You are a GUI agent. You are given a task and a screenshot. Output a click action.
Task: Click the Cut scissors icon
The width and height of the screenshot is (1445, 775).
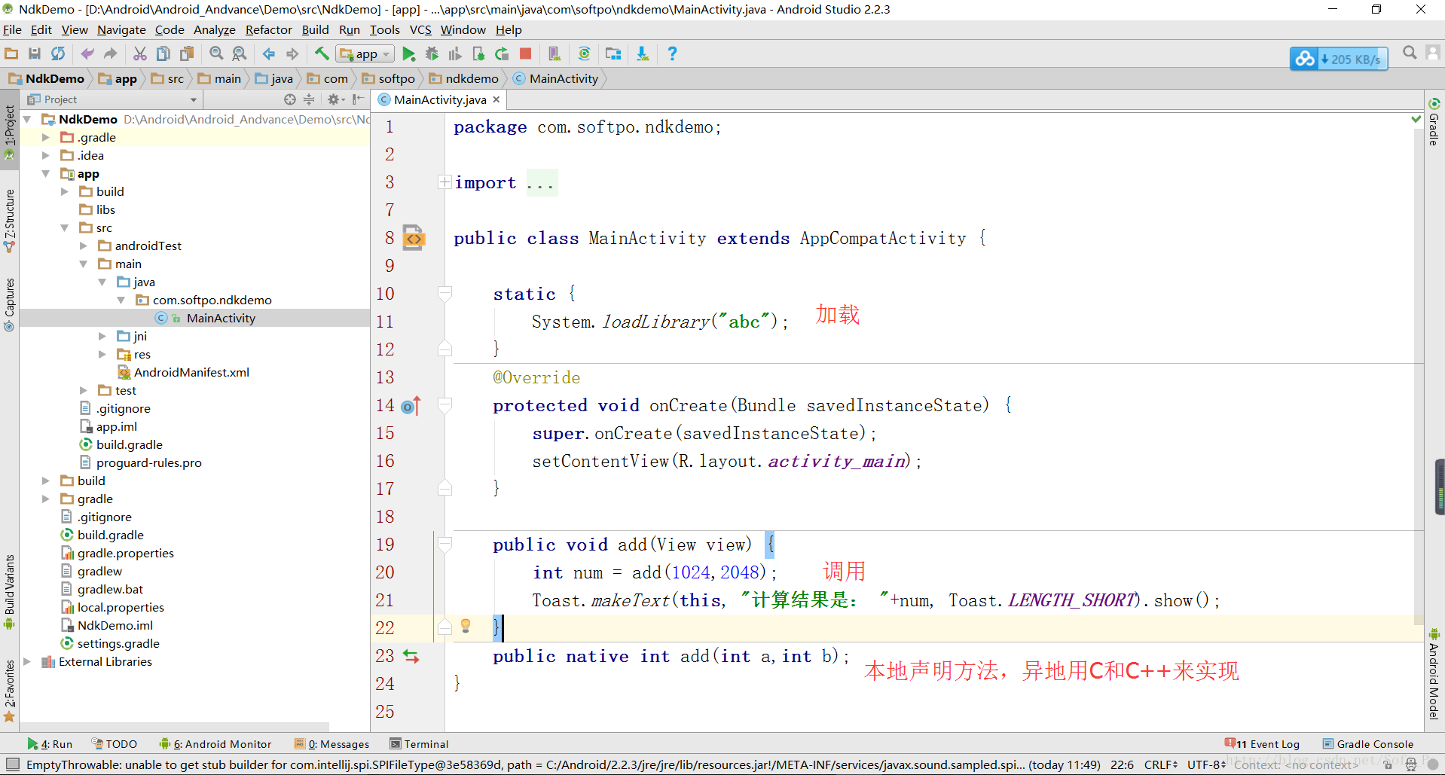click(x=140, y=53)
